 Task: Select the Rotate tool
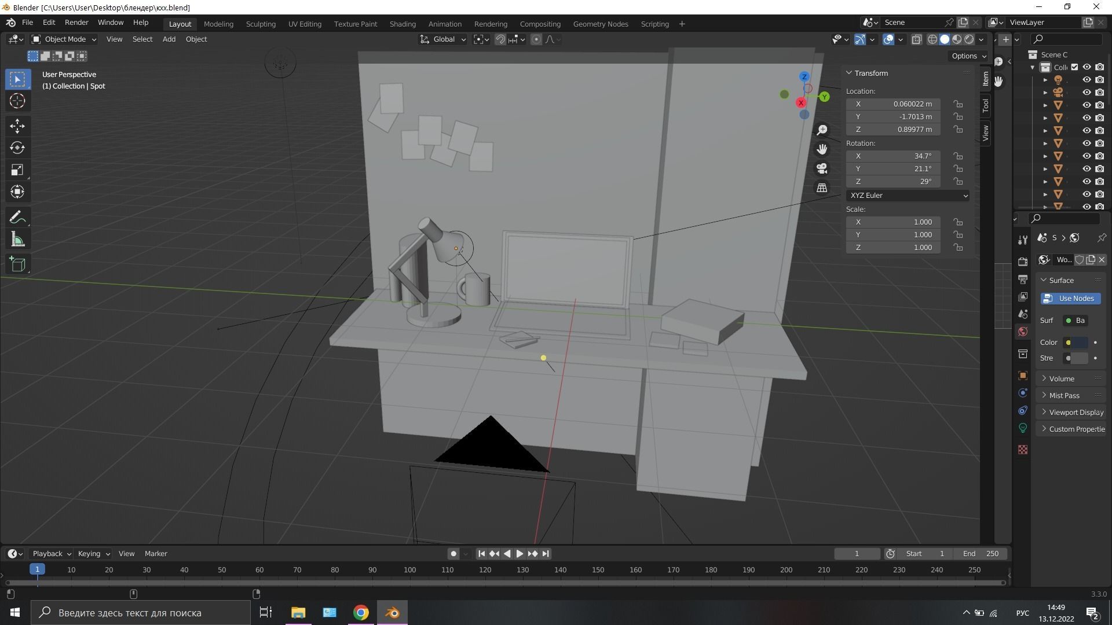[17, 148]
